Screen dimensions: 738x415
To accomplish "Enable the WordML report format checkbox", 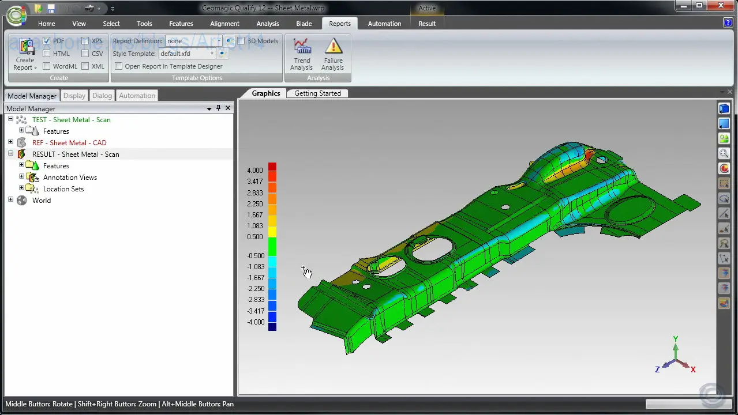I will click(x=47, y=66).
